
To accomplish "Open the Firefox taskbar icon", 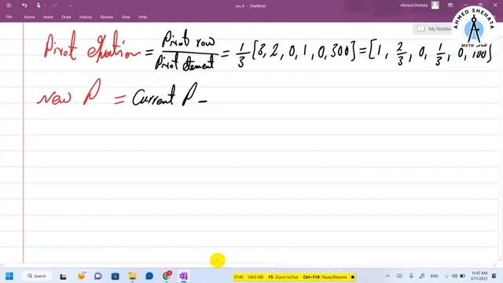I will (x=82, y=276).
